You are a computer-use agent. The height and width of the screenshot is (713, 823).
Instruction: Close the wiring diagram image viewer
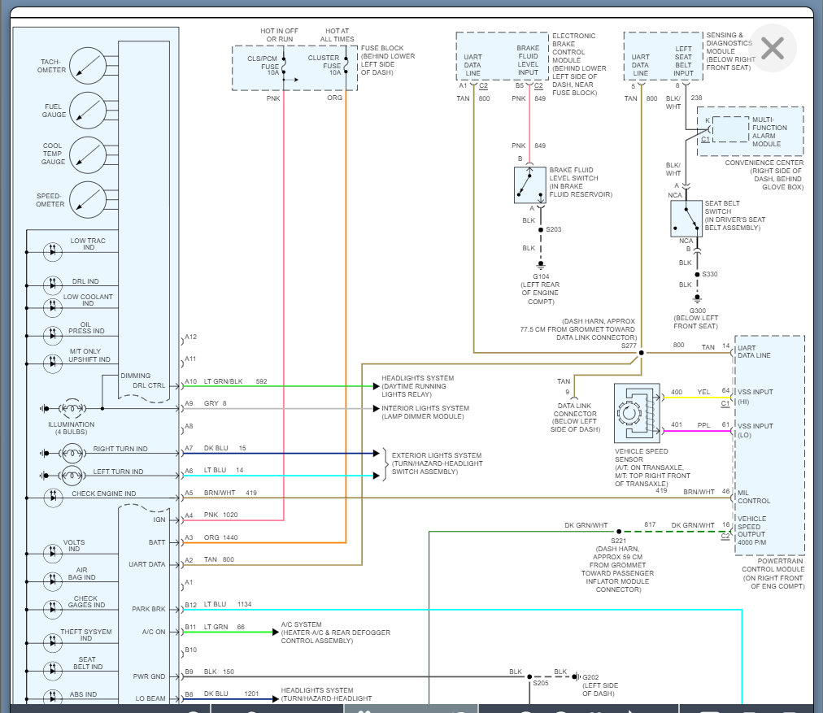(x=772, y=49)
